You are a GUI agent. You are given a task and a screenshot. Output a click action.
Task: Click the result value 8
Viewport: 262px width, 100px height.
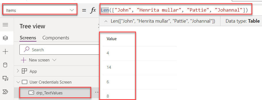pos(108,96)
